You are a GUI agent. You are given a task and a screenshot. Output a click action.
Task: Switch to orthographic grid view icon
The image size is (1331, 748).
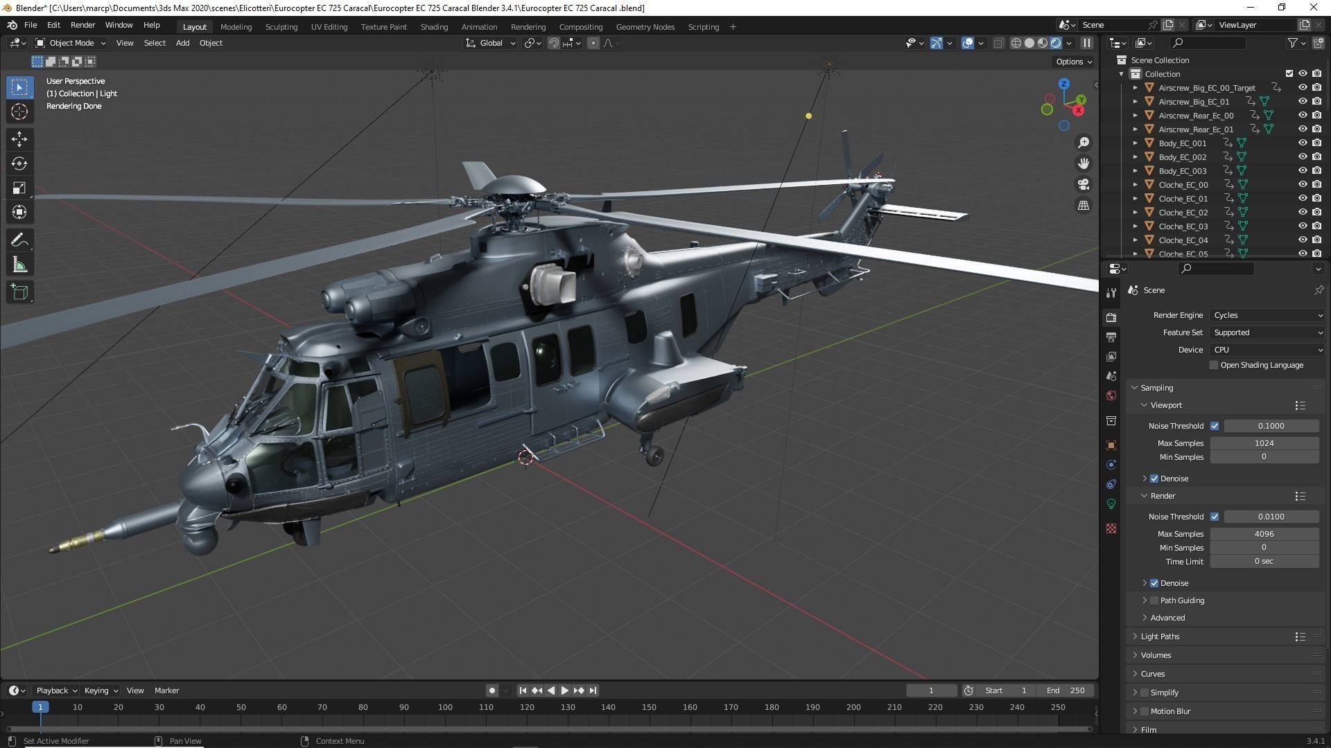point(1083,206)
